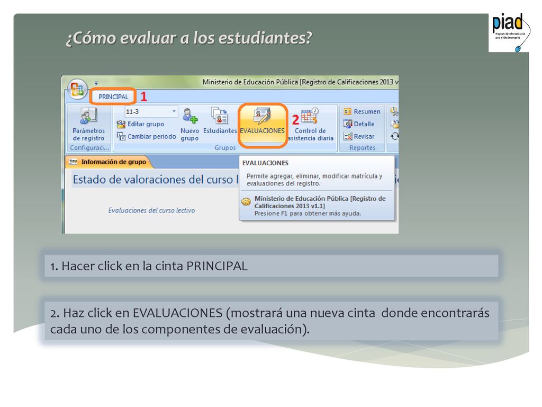Create a Nuevo grupo
This screenshot has width=542, height=407.
[x=189, y=124]
